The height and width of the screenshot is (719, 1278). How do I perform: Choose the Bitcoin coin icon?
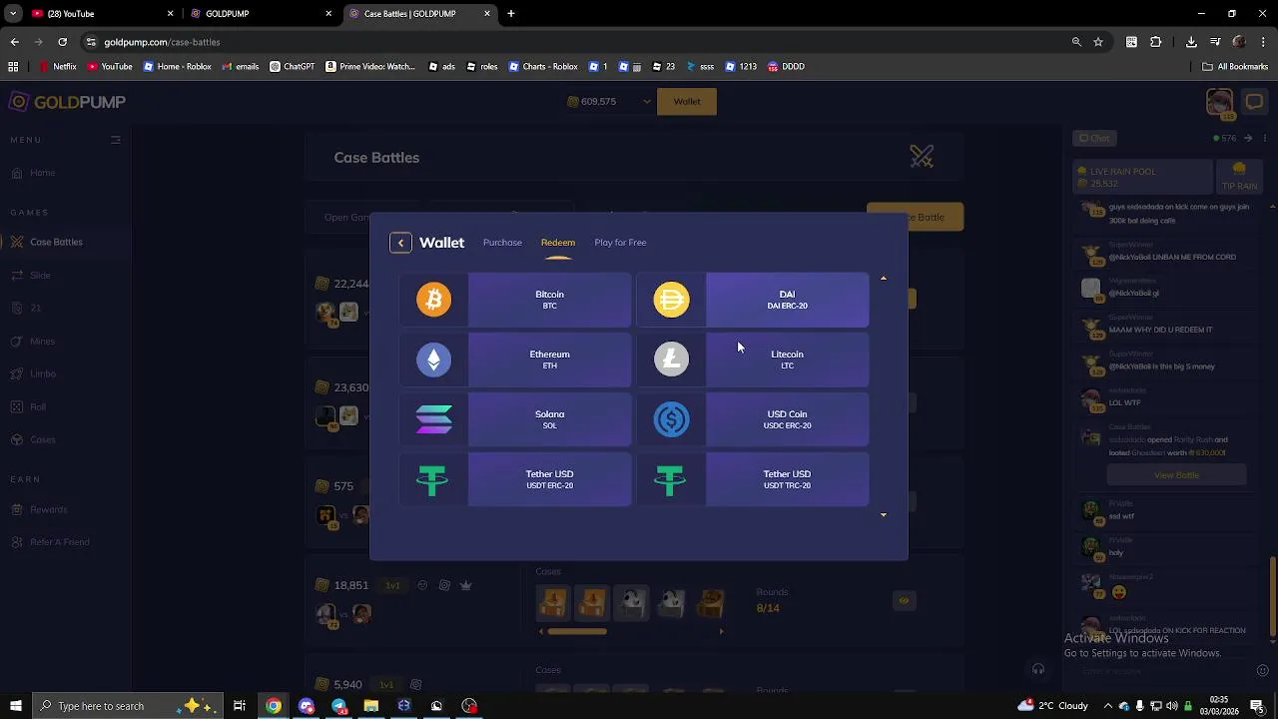coord(433,300)
